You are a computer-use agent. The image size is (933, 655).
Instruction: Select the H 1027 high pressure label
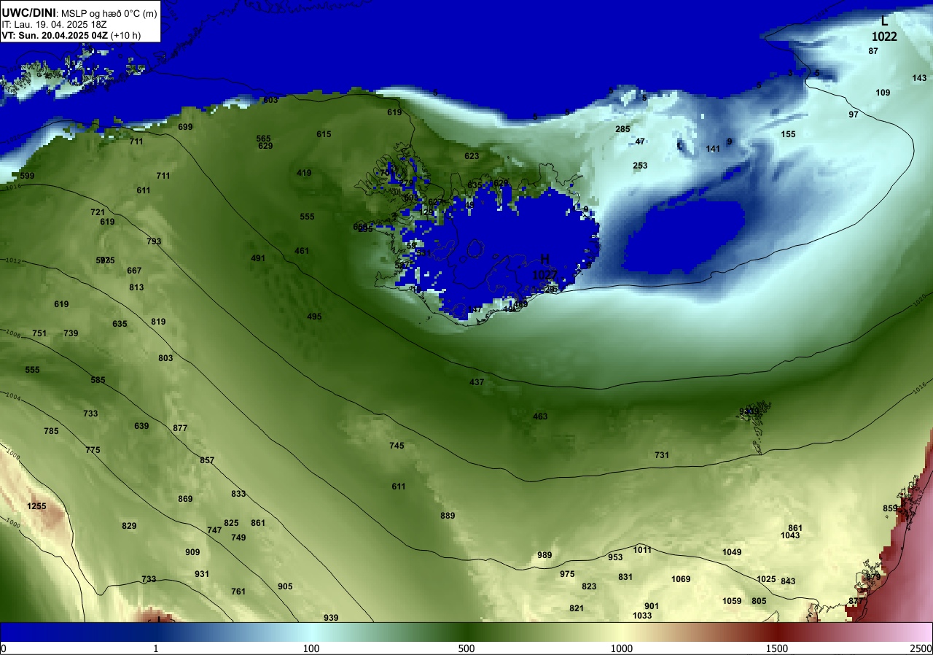tap(544, 268)
